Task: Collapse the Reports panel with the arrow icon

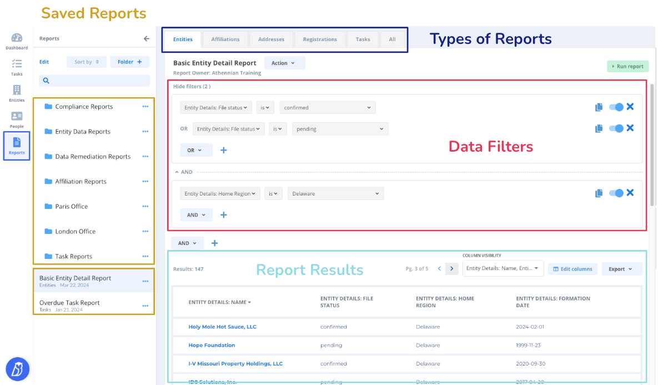Action: click(146, 38)
